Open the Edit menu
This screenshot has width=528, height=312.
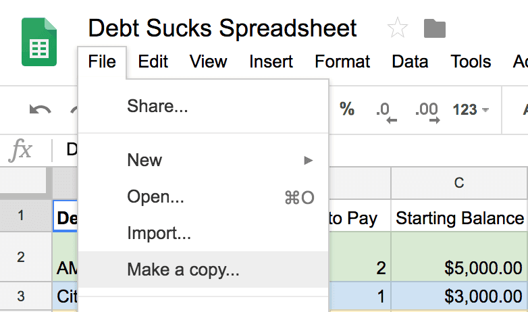click(153, 61)
